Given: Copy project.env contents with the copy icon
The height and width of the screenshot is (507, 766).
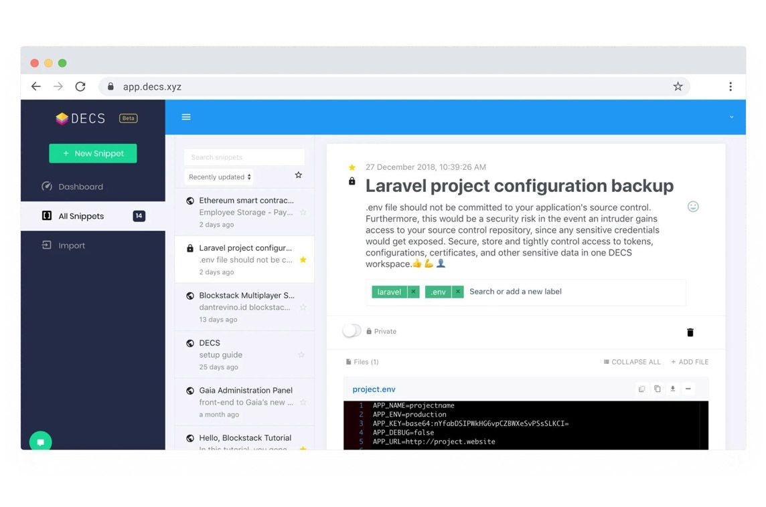Looking at the screenshot, I should coord(657,389).
